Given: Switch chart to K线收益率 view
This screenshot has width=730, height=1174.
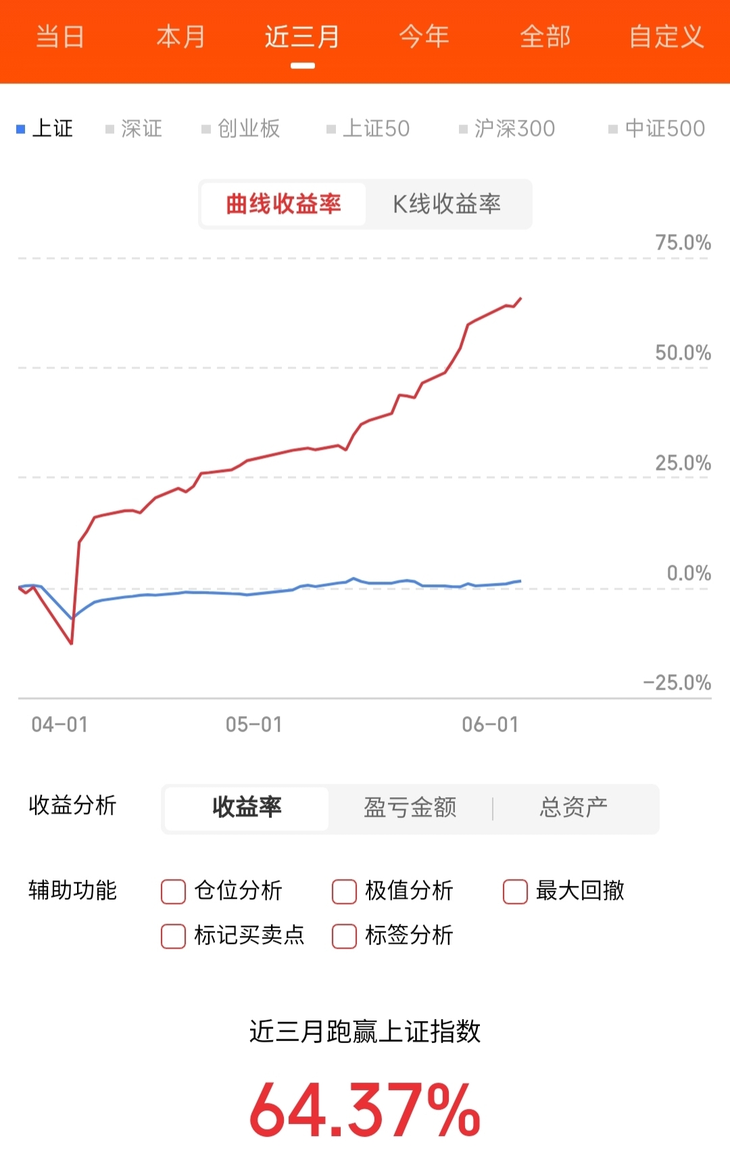Looking at the screenshot, I should [x=447, y=204].
